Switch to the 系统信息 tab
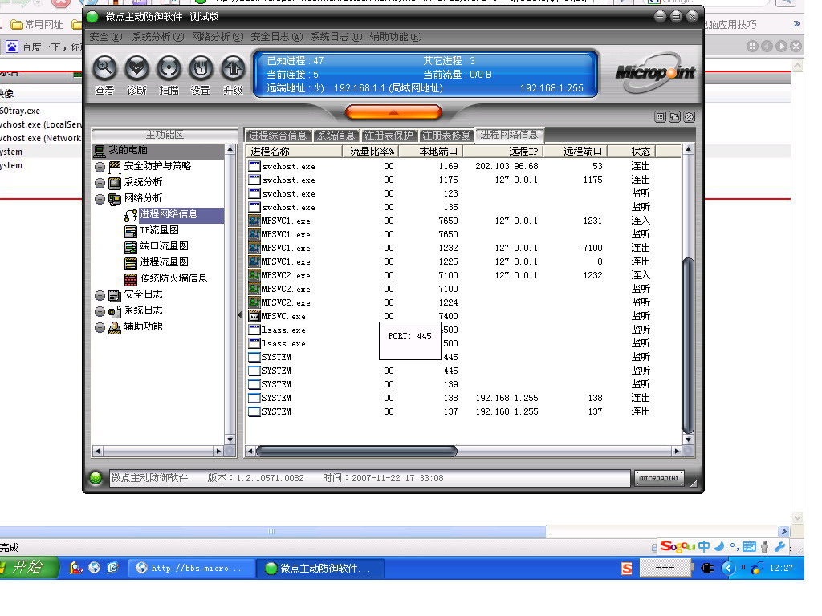Viewport: 822px width, 616px height. (336, 135)
